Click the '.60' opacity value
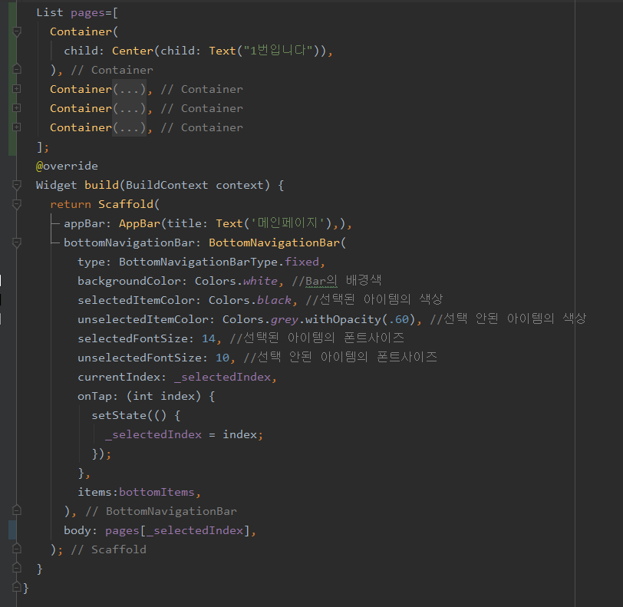The height and width of the screenshot is (607, 623). (x=399, y=319)
